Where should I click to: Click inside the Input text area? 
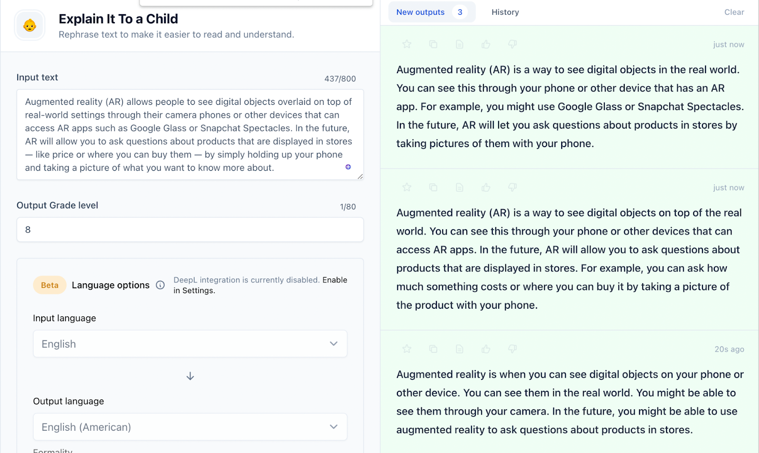point(190,135)
